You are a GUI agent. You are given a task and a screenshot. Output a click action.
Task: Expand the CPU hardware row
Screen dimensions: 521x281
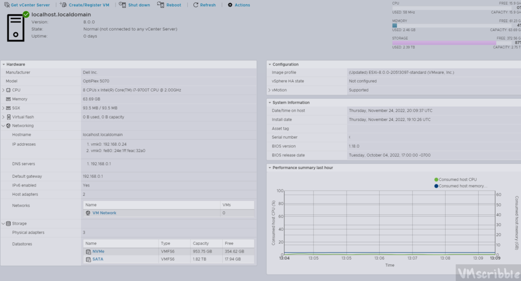click(4, 90)
